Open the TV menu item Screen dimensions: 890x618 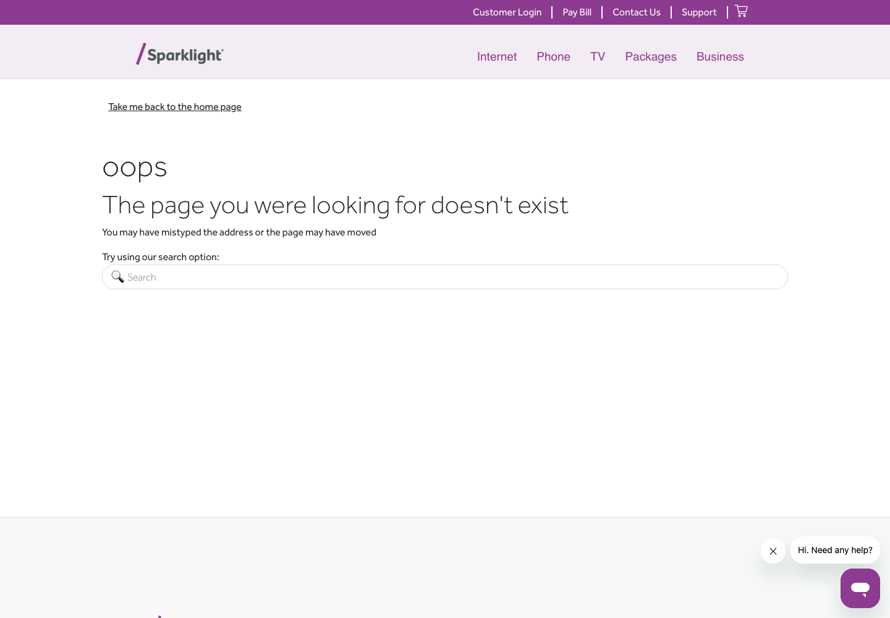click(x=598, y=57)
